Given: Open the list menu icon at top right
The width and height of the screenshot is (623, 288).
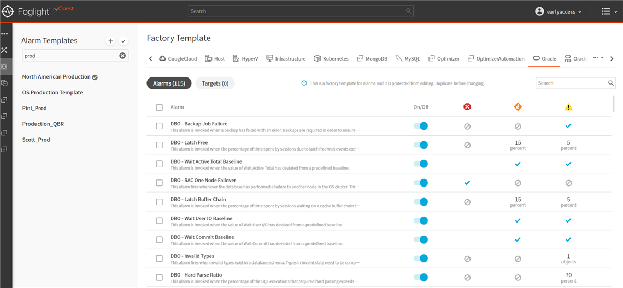Looking at the screenshot, I should (606, 11).
